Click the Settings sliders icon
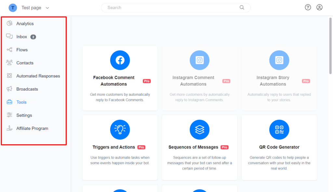Viewport: 333px width, 192px height. pos(9,115)
